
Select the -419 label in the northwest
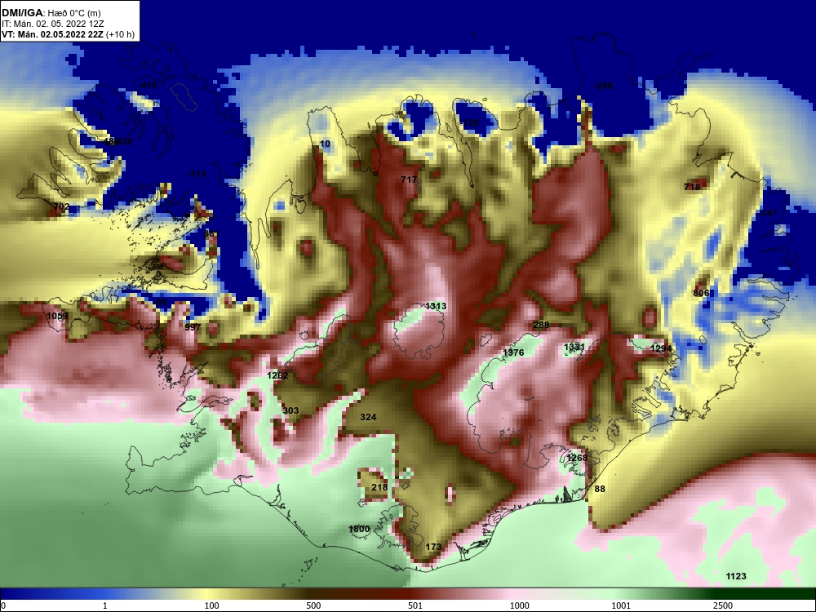point(147,85)
